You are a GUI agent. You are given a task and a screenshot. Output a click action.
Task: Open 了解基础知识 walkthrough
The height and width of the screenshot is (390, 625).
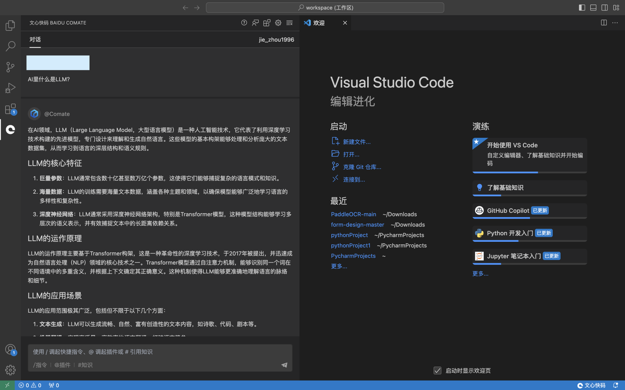(x=530, y=188)
